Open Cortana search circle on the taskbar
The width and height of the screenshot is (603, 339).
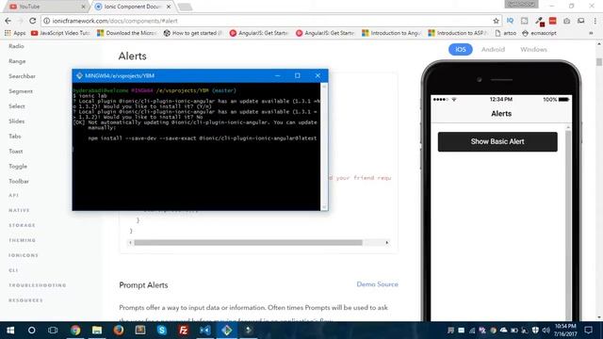tap(31, 331)
